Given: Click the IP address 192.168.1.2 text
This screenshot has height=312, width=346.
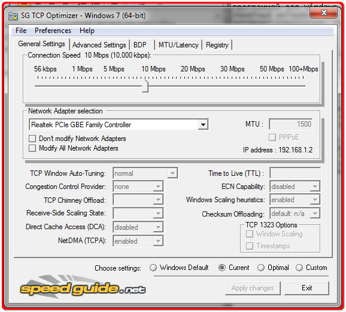Looking at the screenshot, I should [278, 150].
